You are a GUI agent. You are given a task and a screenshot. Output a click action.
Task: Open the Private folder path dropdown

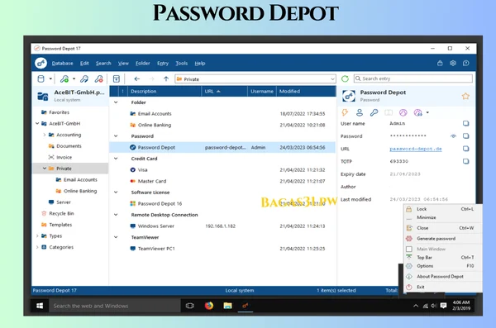pyautogui.click(x=332, y=79)
